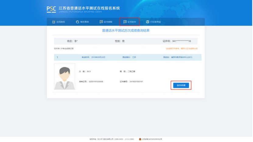
Task: Open the 在线报名 tab
Action: [58, 22]
